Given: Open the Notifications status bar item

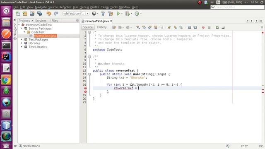Looking at the screenshot, I should pyautogui.click(x=29, y=146).
